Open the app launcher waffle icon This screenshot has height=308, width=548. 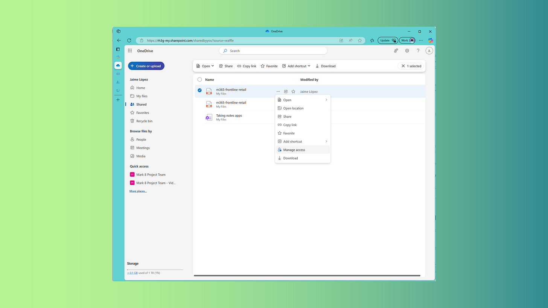[130, 51]
